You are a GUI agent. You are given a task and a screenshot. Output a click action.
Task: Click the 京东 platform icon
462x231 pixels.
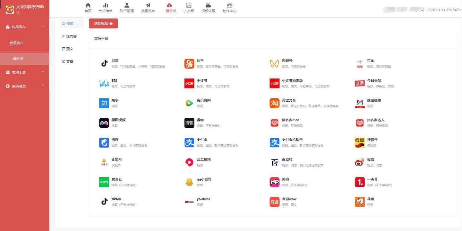point(360,64)
